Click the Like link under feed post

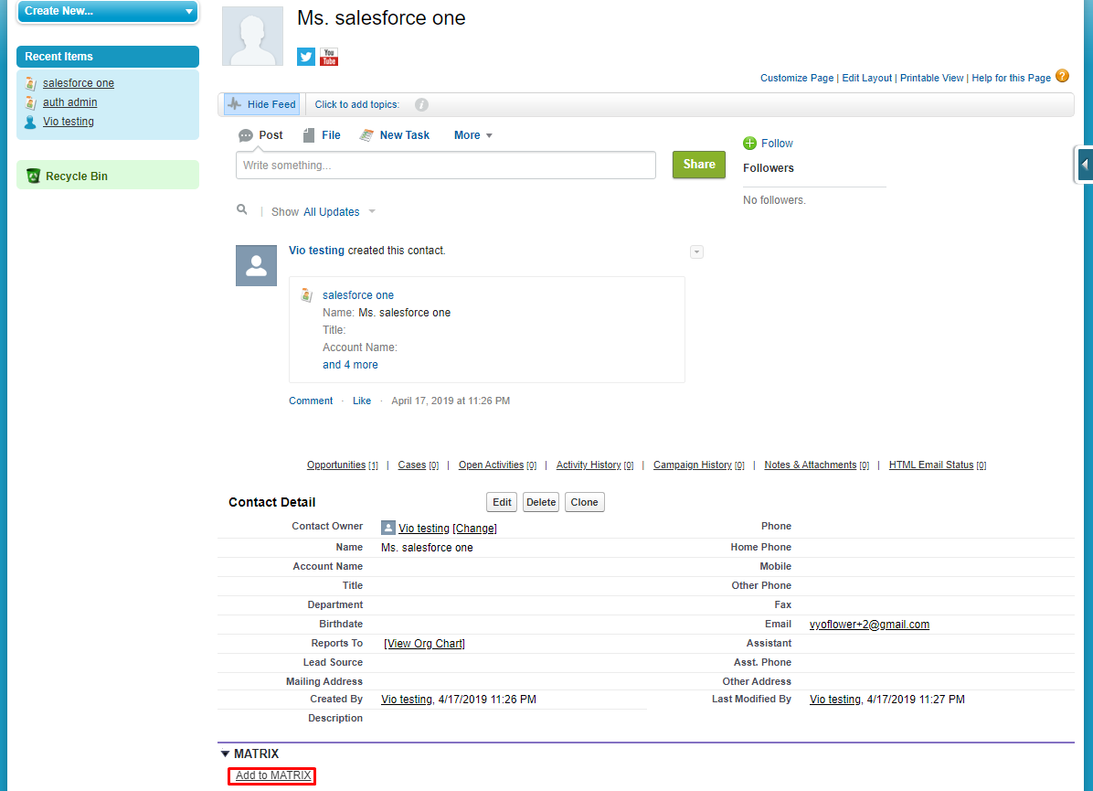(x=362, y=401)
